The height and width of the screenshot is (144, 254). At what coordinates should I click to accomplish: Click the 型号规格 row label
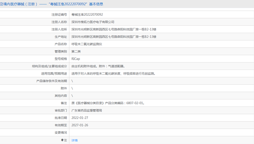coord(61,59)
